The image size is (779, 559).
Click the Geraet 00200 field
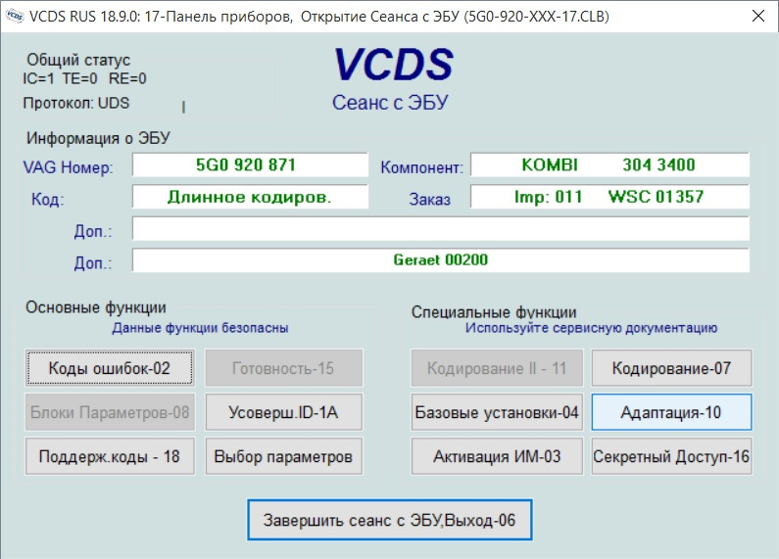pyautogui.click(x=441, y=260)
